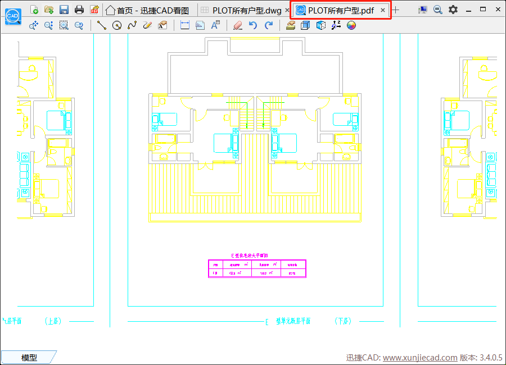Select the Text insertion tool

[x=215, y=25]
